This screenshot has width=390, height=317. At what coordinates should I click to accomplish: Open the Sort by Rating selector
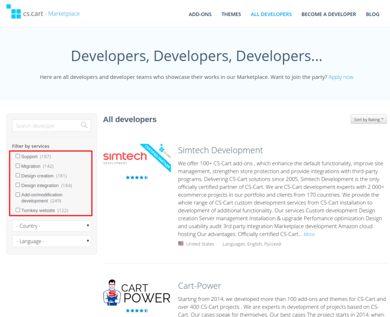tap(368, 119)
